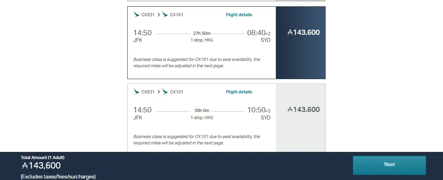Click the 08:40 arrival time to SYD
Viewport: 443px width, 180px height.
click(x=256, y=33)
